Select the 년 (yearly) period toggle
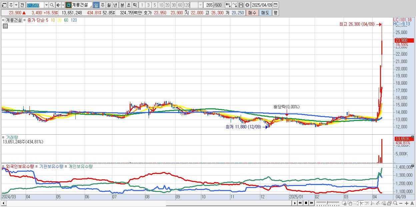 [x=115, y=5]
